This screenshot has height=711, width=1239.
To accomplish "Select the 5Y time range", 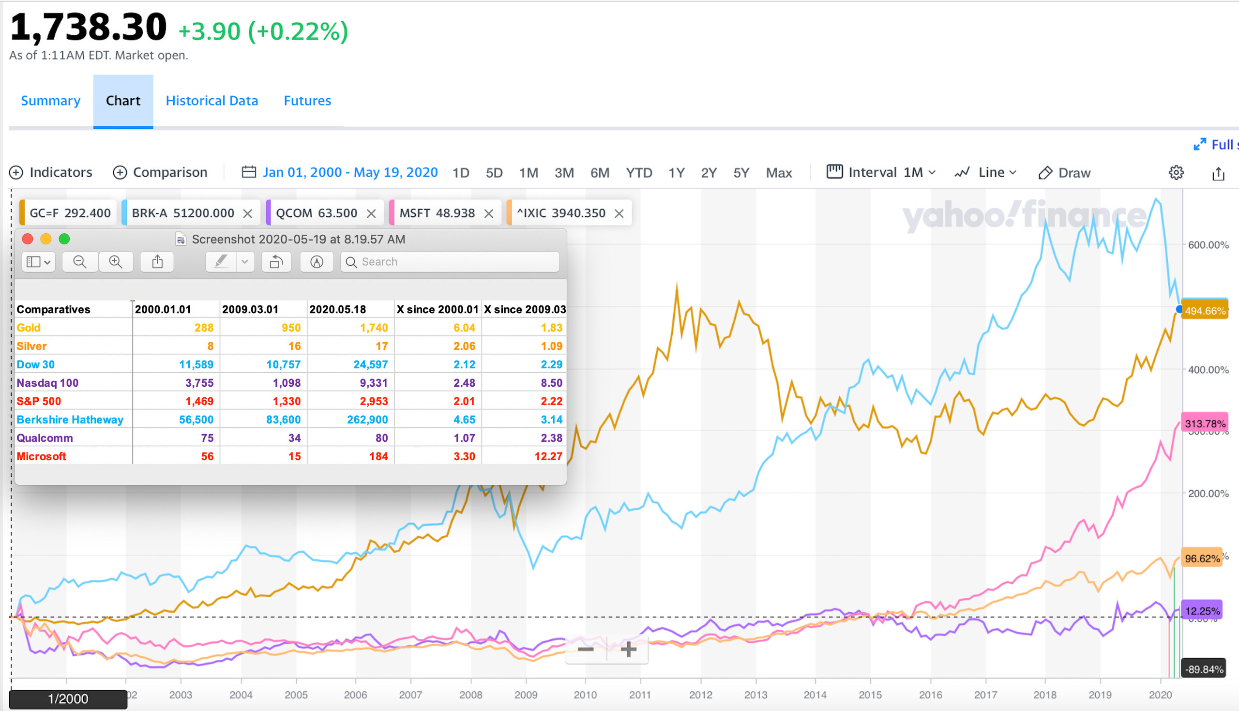I will point(740,173).
